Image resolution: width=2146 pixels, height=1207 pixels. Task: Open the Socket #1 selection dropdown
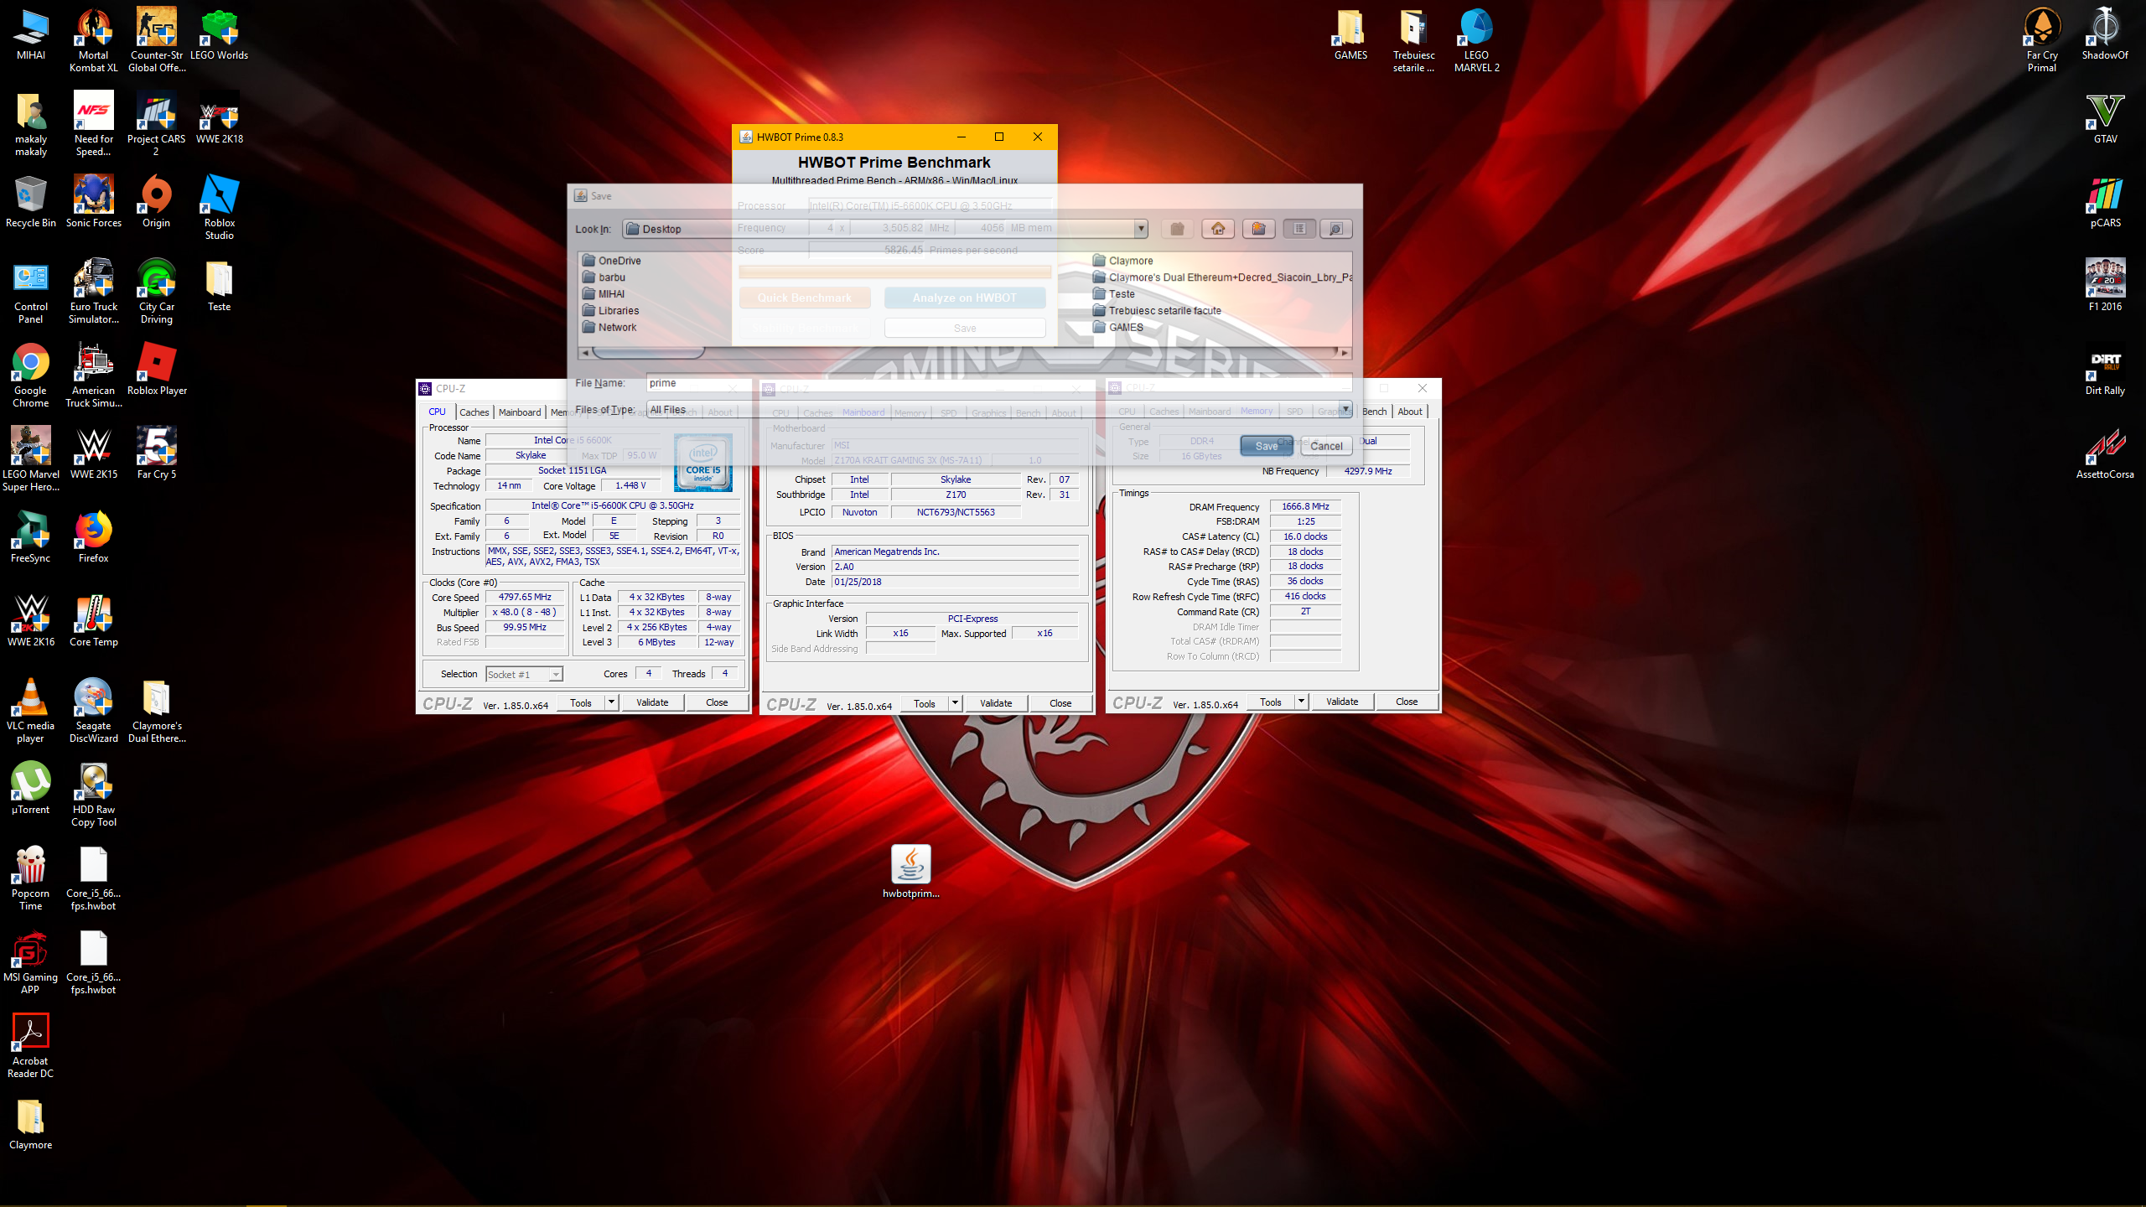[524, 674]
